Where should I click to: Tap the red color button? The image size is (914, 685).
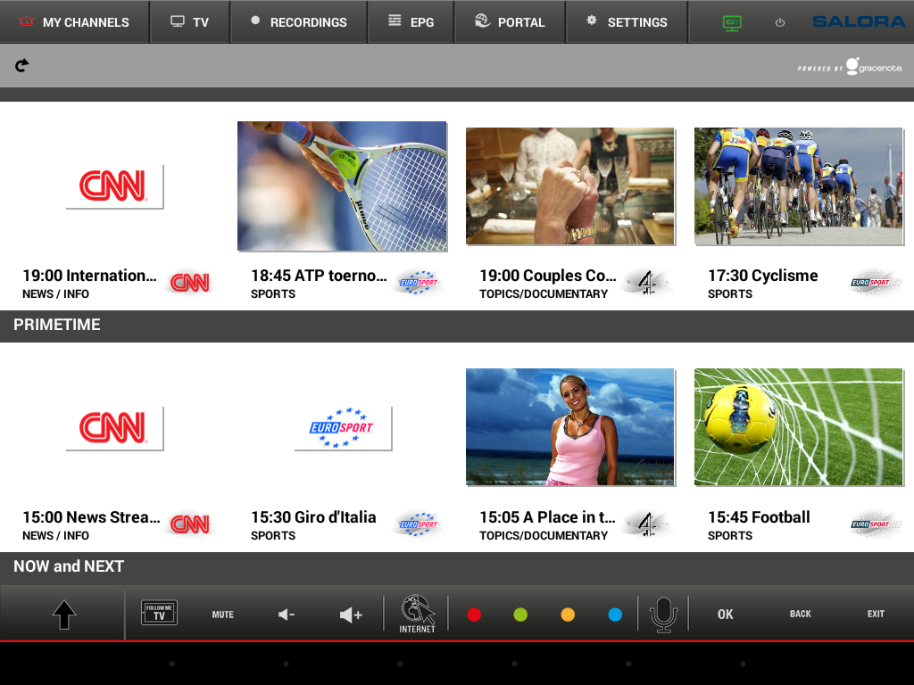[x=474, y=615]
